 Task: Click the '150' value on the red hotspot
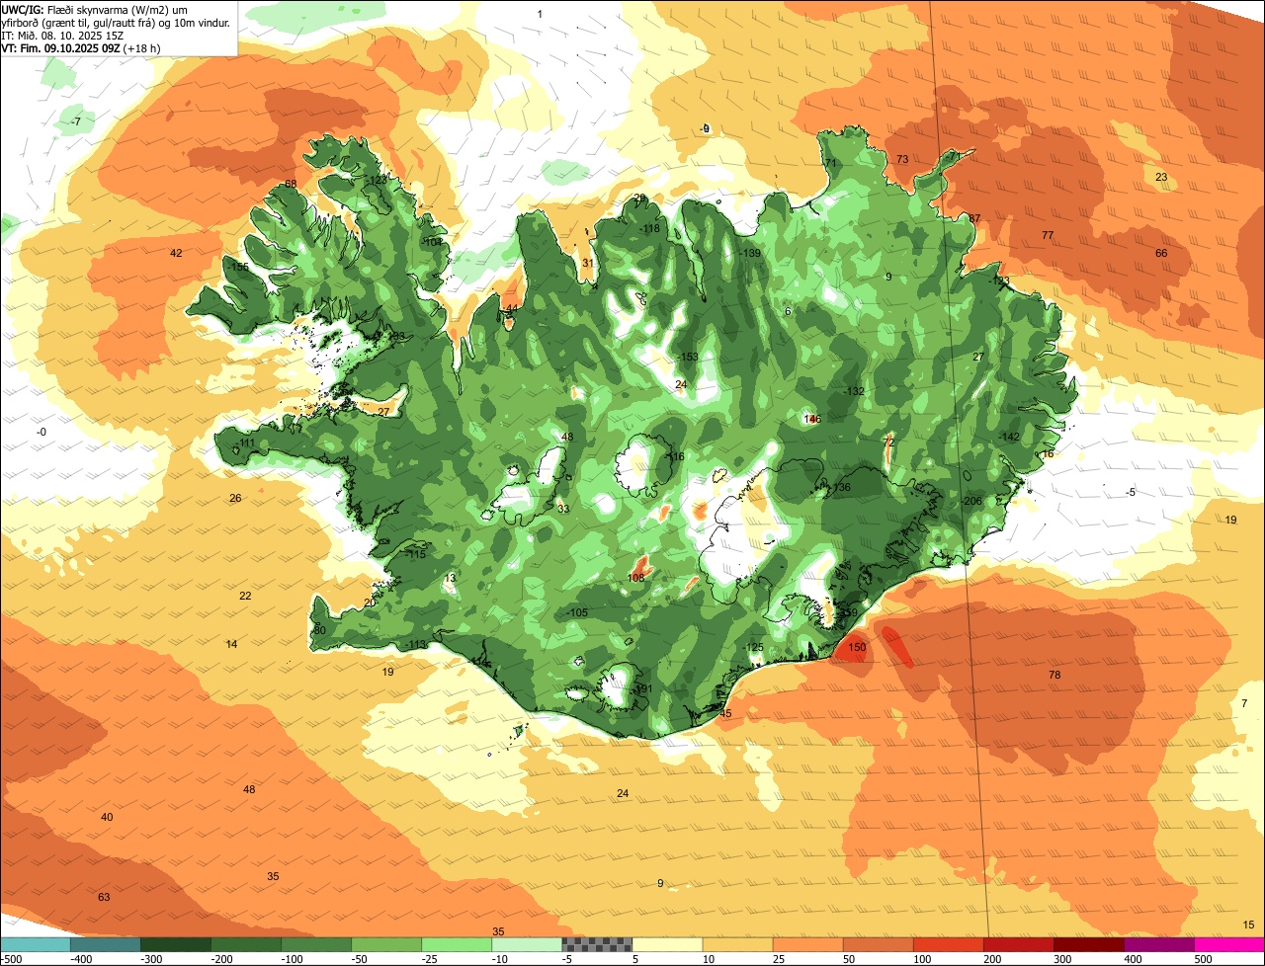(x=857, y=648)
